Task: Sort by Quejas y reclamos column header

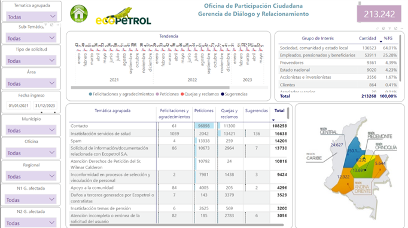Action: coord(229,114)
